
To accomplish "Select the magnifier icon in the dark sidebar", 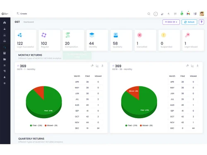I will tap(5, 47).
